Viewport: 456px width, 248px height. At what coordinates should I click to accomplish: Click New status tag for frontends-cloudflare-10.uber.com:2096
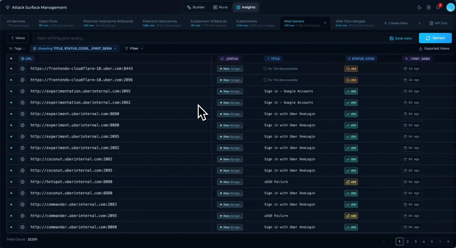pyautogui.click(x=230, y=80)
